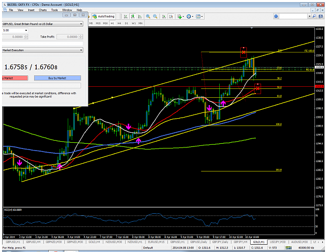Screen dimensions: 327x252
Task: Expand the templates dropdown arrow
Action: 202,16
